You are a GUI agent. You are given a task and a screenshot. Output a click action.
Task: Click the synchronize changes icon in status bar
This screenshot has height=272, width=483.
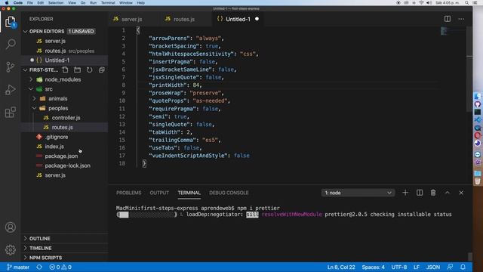point(39,267)
